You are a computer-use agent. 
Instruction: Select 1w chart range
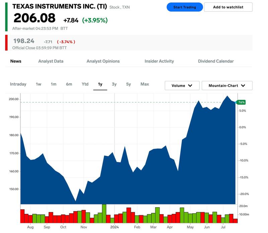[39, 84]
